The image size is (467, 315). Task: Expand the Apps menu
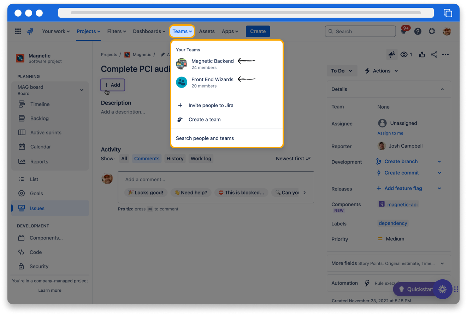(230, 31)
